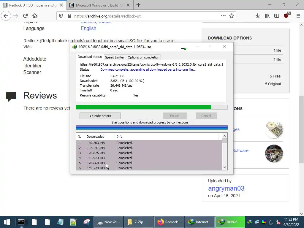The width and height of the screenshot is (304, 228).
Task: Select connection row 6 with 149.779 MB
Action: [149, 168]
